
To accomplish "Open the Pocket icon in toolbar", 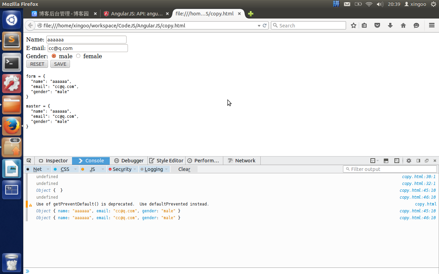I will [377, 25].
